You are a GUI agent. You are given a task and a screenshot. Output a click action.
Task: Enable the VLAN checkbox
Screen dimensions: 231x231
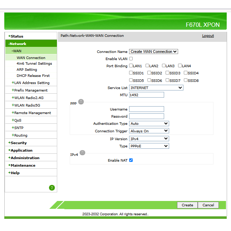click(131, 59)
